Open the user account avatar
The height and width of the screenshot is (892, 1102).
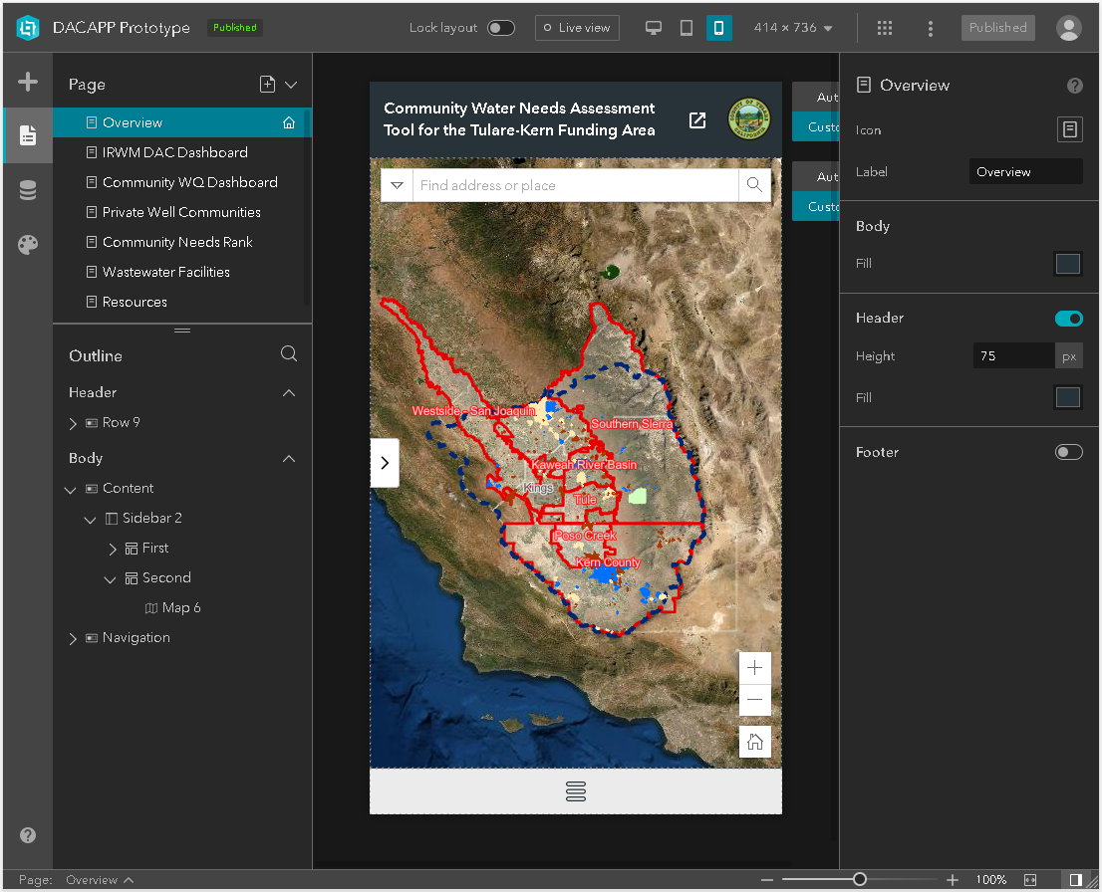click(1069, 28)
